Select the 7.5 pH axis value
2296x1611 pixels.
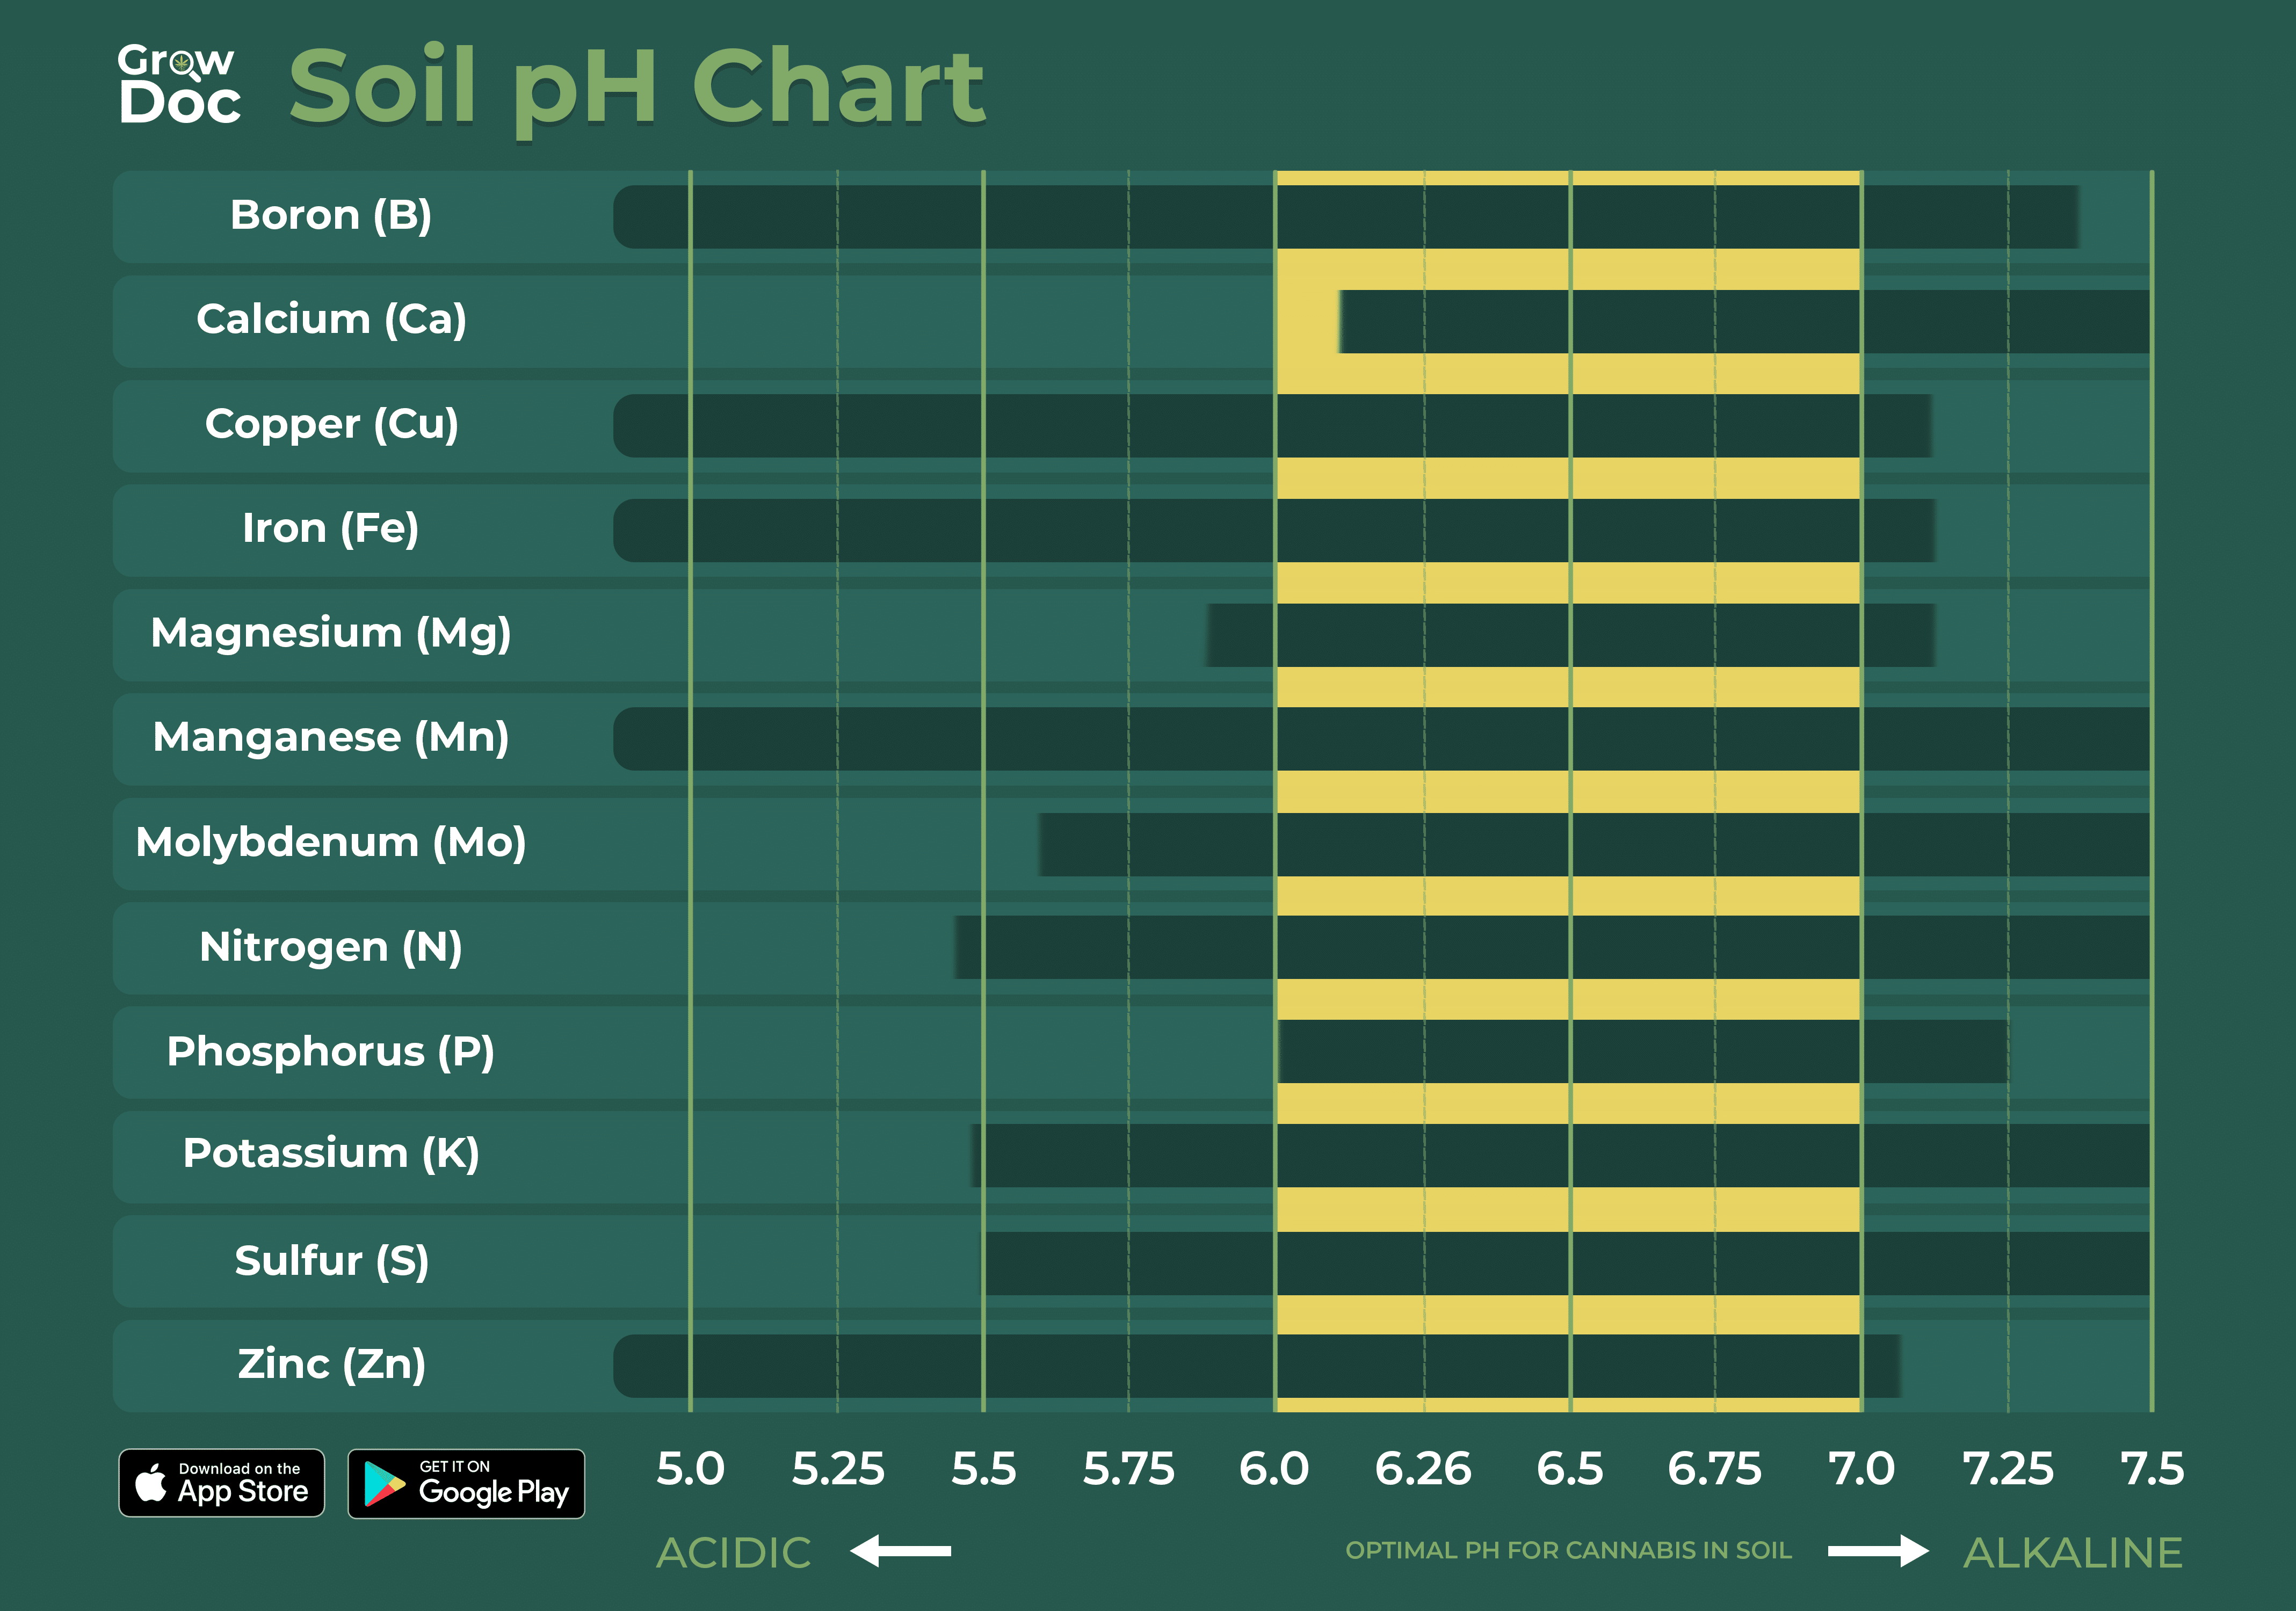coord(2152,1469)
